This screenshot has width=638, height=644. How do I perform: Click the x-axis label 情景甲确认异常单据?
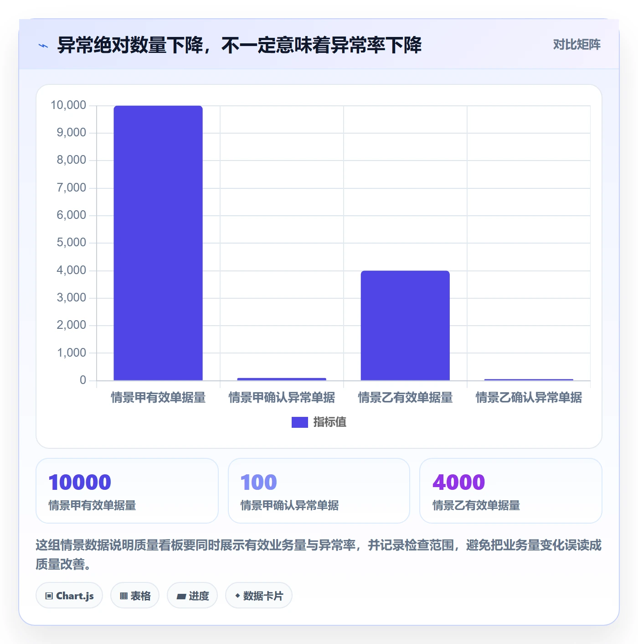[282, 398]
